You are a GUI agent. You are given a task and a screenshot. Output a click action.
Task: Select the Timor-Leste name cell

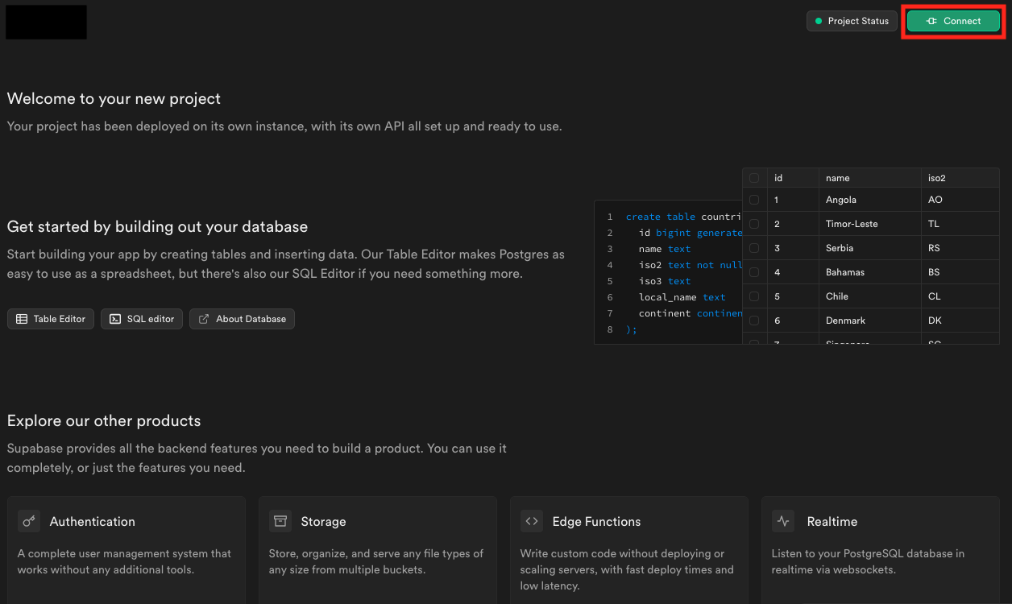(870, 224)
